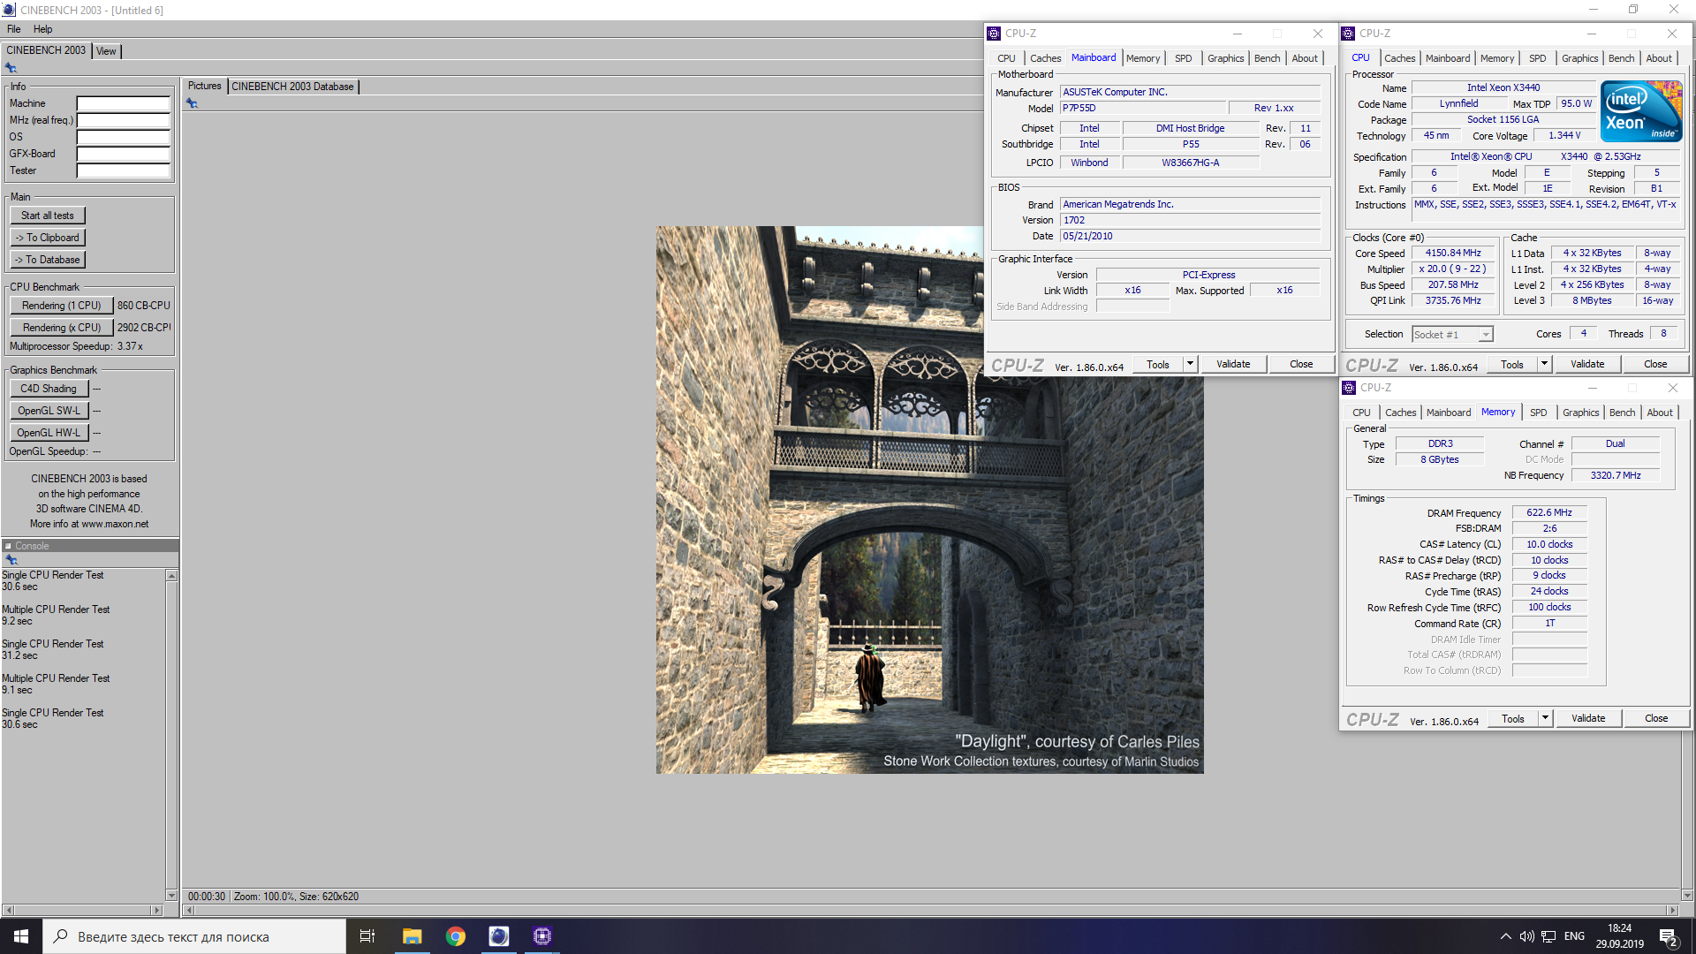1696x954 pixels.
Task: Open the File menu
Action: click(14, 29)
